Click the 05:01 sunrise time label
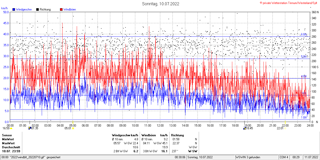320x160 pixels. pyautogui.click(x=68, y=128)
